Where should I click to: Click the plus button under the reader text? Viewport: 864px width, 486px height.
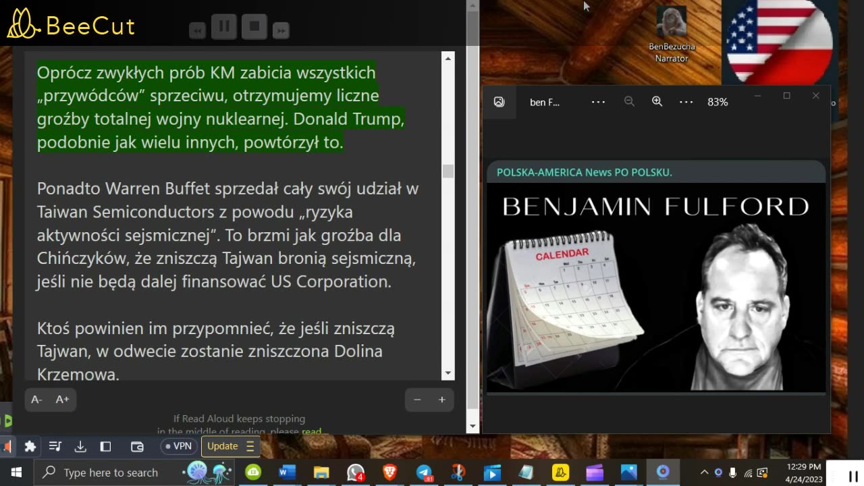442,400
